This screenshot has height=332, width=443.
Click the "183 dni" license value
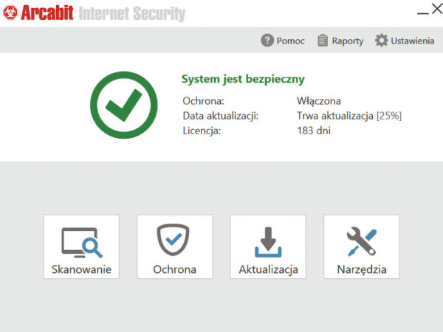(314, 131)
